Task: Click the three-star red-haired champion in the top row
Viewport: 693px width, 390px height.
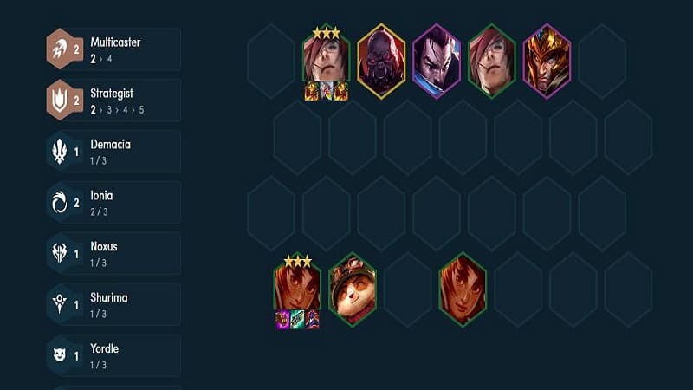Action: [327, 54]
